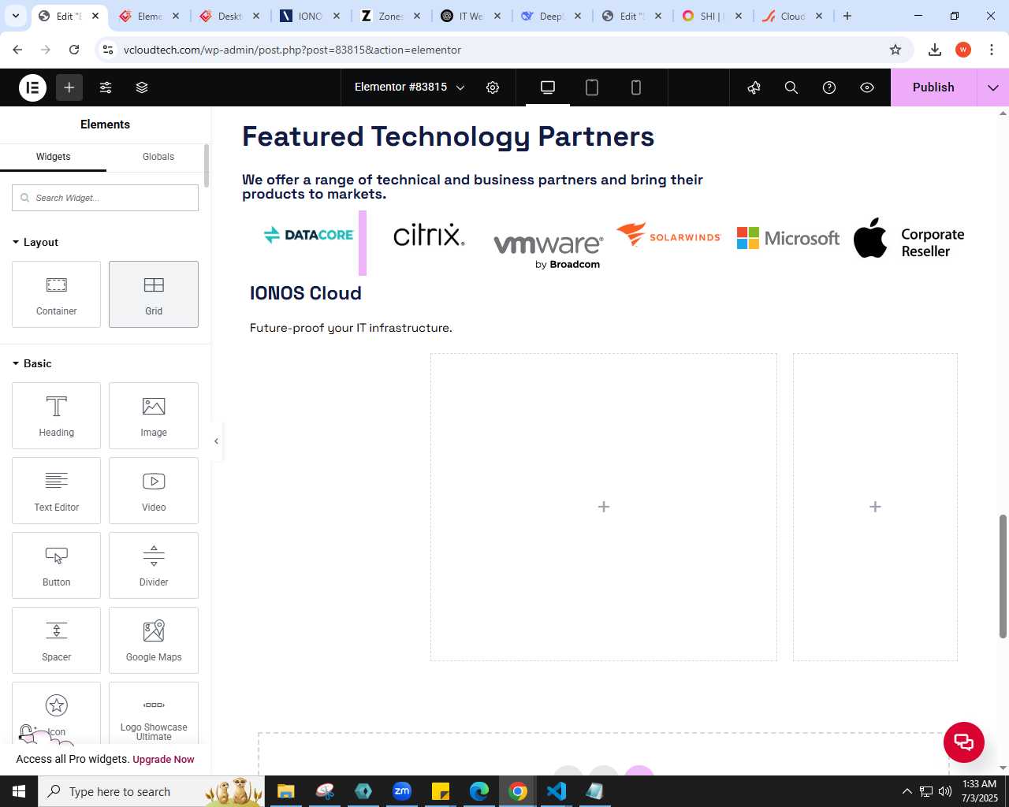Open the tab search dropdown arrow
1009x807 pixels.
click(x=15, y=16)
